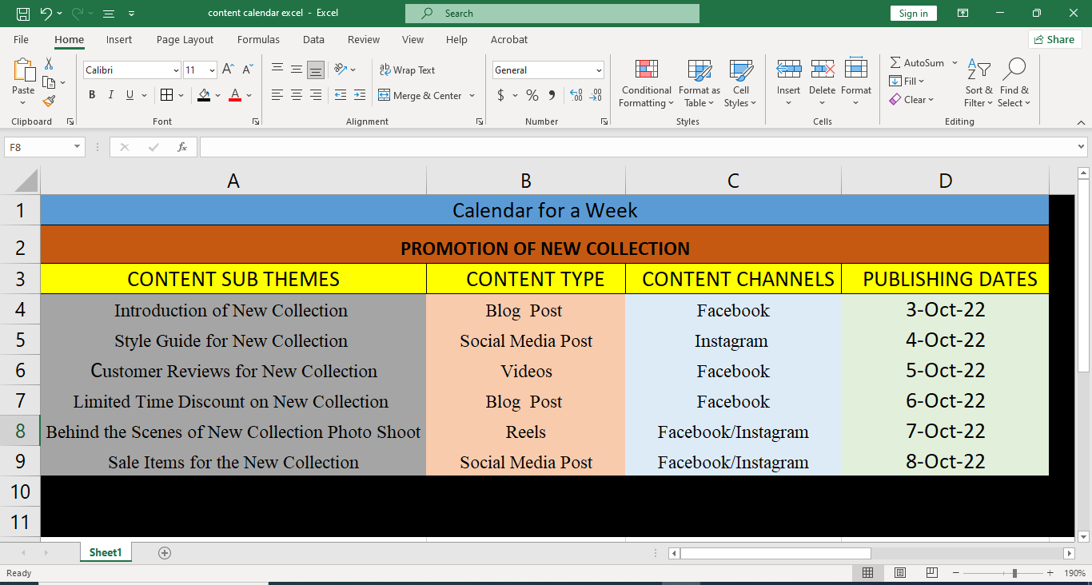Increase indent icon in Alignment group

[x=360, y=95]
